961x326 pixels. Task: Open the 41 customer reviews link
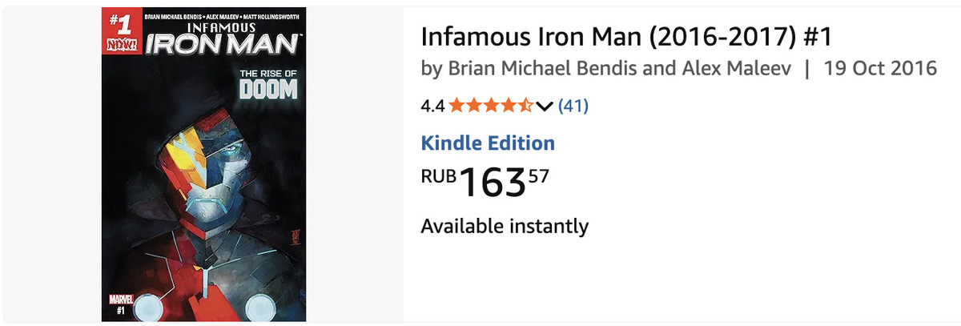click(x=573, y=105)
